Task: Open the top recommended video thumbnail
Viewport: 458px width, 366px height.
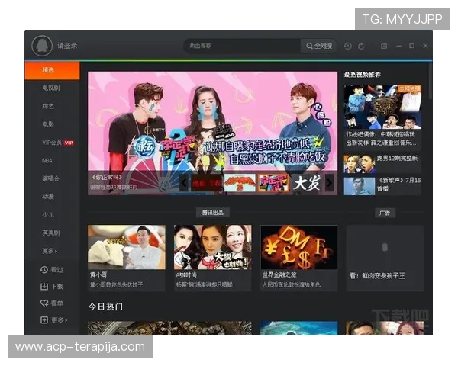Action: point(382,107)
